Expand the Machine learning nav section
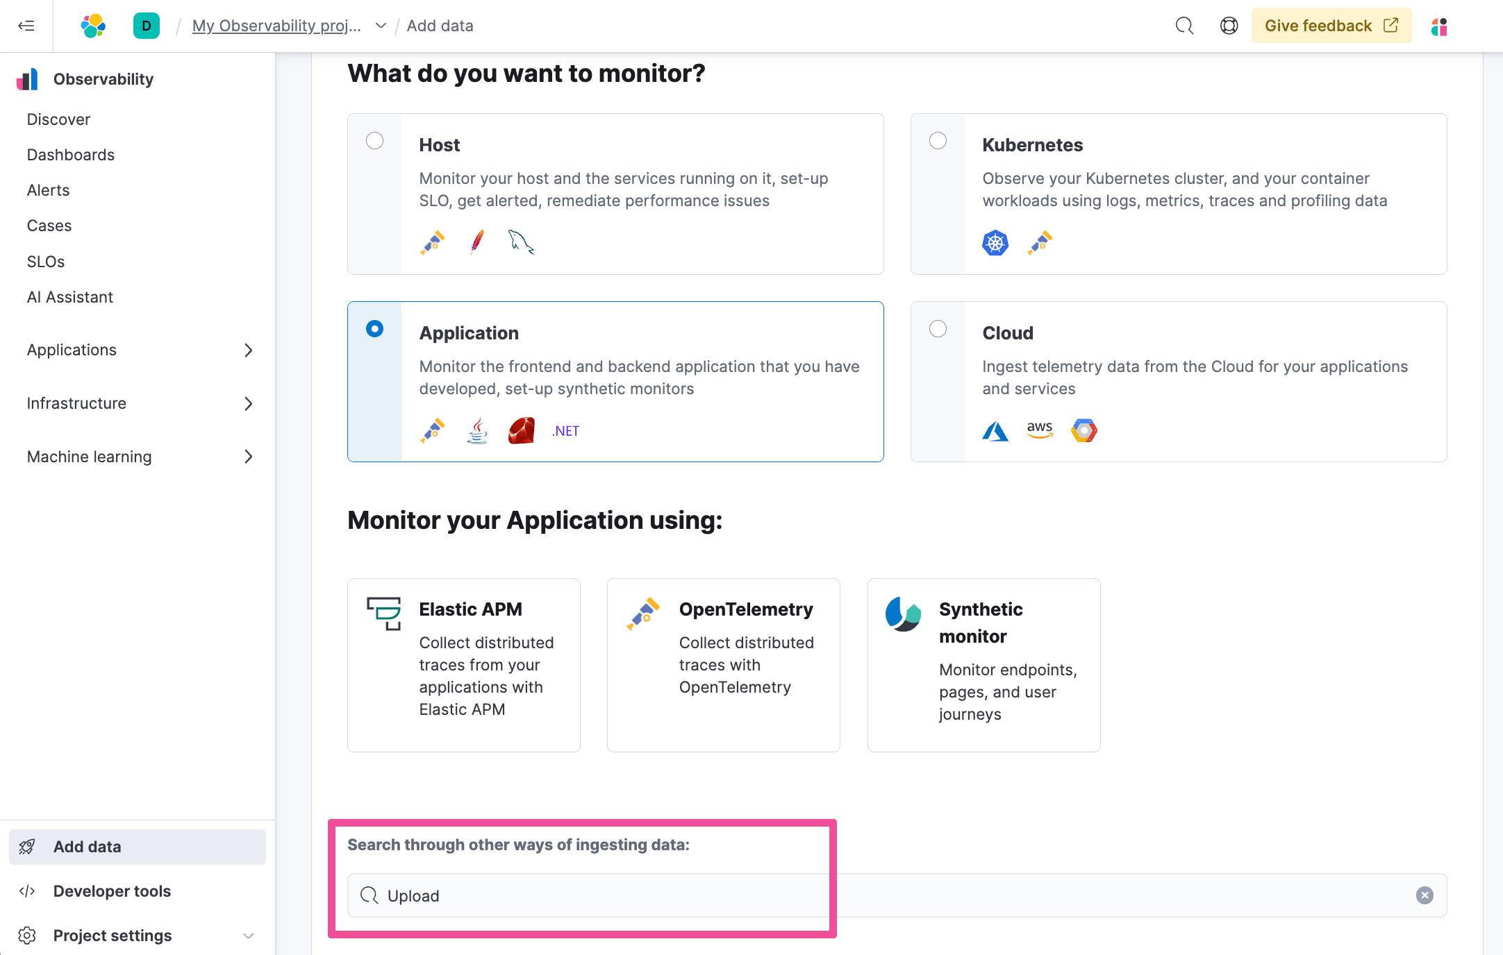The height and width of the screenshot is (955, 1503). coord(249,457)
